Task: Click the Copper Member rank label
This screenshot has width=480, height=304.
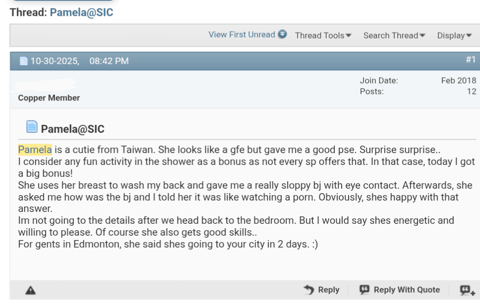Action: pos(49,98)
